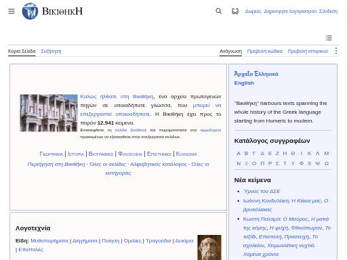
Task: Open Δοκίμια genre link
Action: [184, 240]
